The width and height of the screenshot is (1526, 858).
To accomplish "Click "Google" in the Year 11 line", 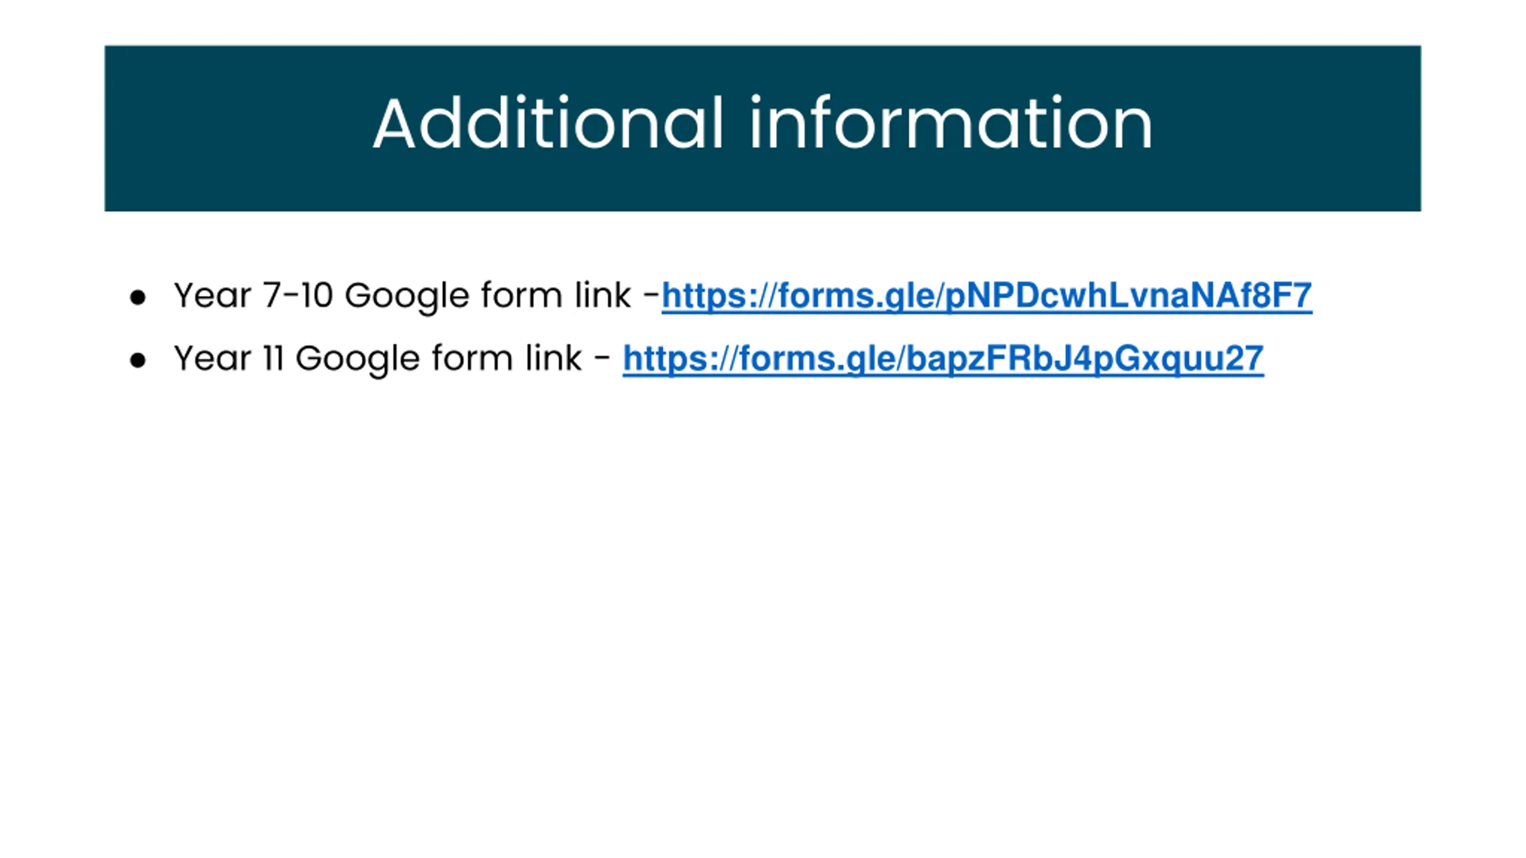I will (358, 360).
